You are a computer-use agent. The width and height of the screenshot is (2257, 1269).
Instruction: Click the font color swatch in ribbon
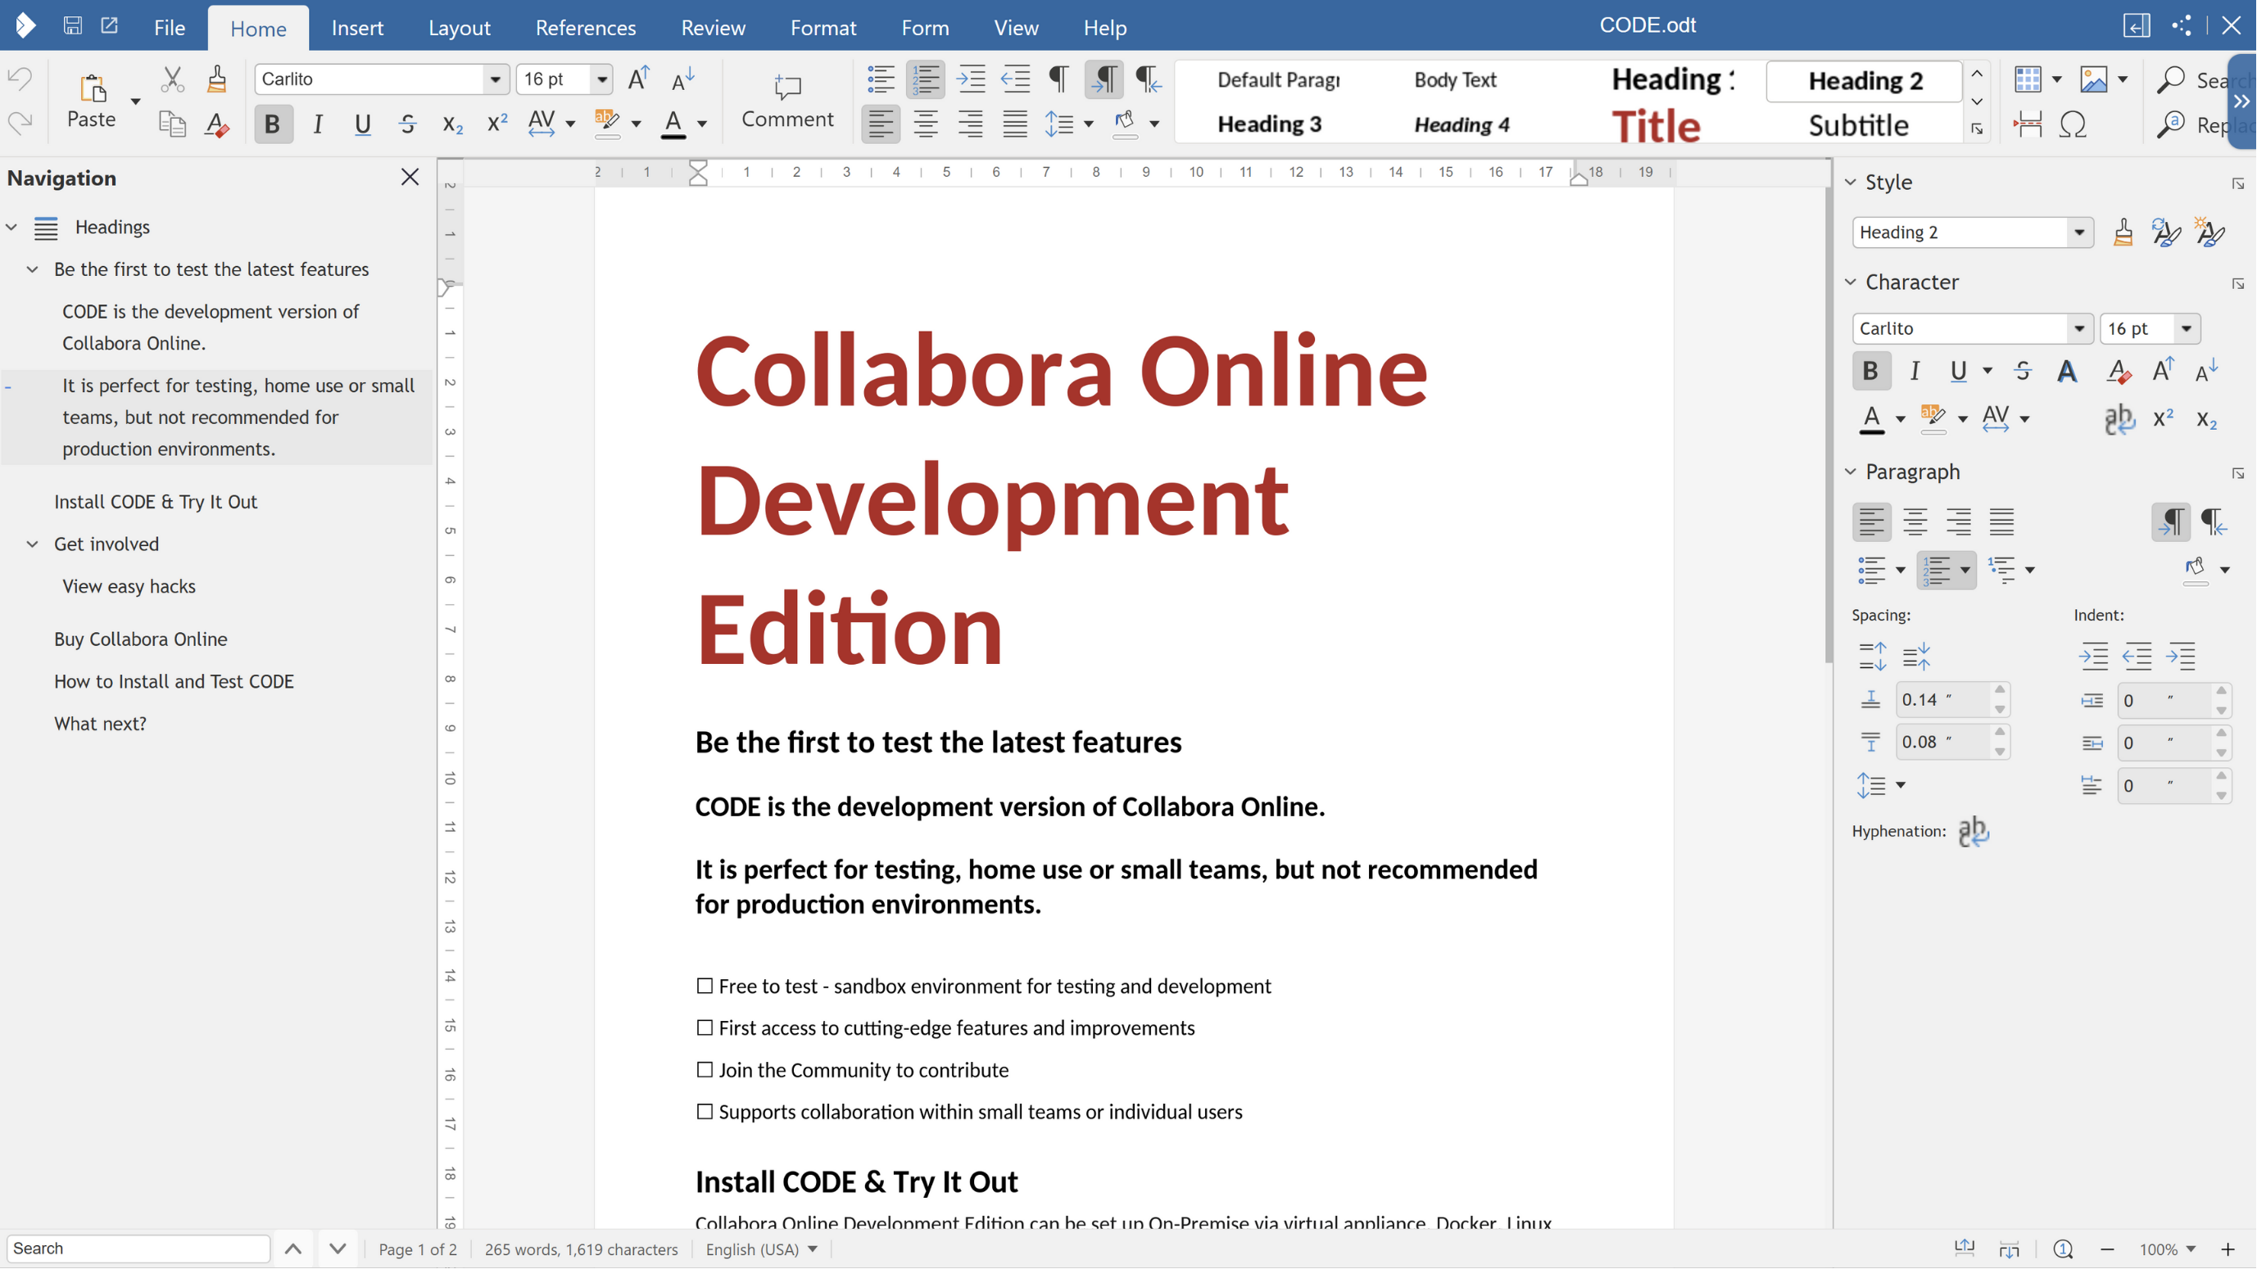coord(673,124)
